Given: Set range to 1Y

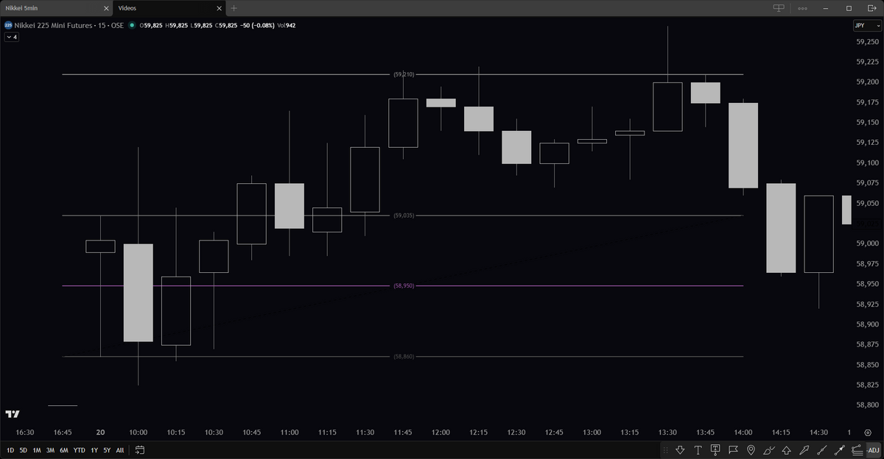Looking at the screenshot, I should [x=94, y=450].
